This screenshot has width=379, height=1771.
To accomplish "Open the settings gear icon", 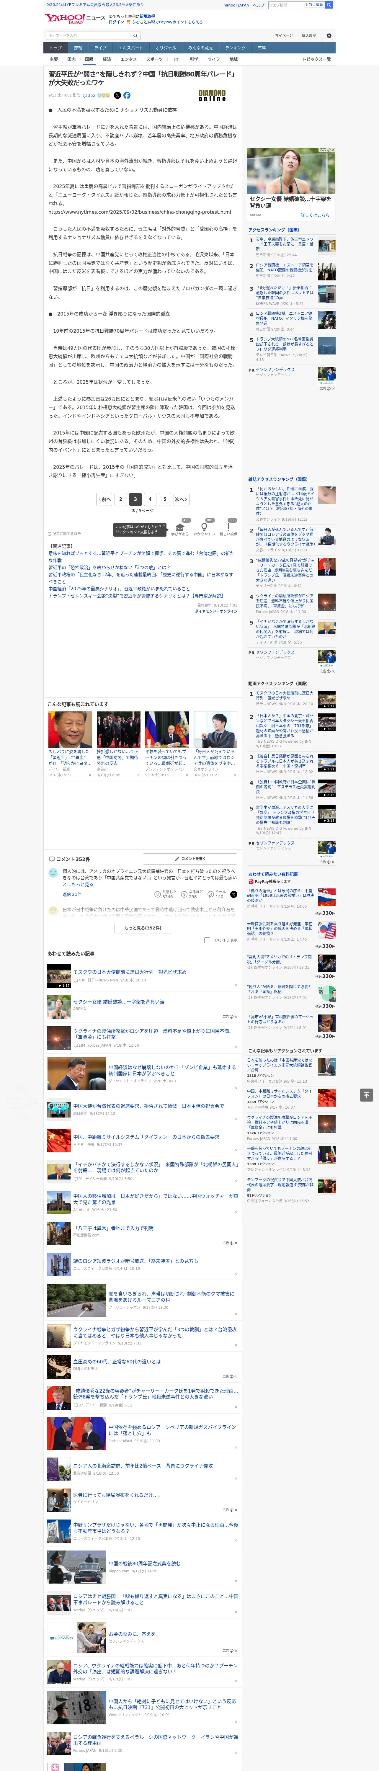I will (x=329, y=36).
